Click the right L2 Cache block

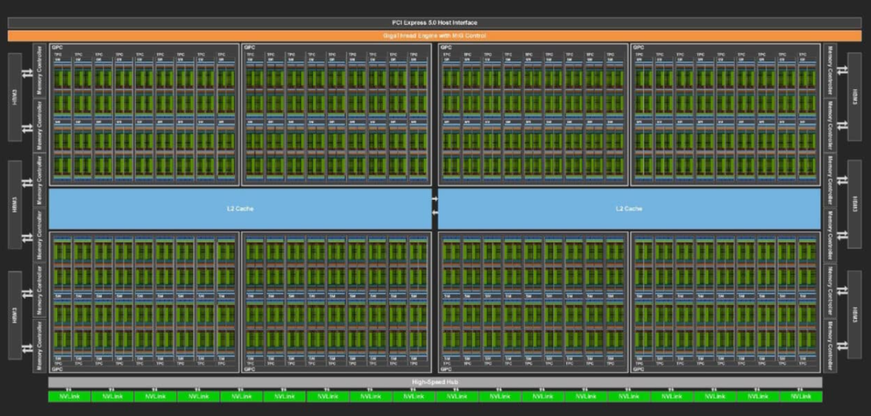629,209
